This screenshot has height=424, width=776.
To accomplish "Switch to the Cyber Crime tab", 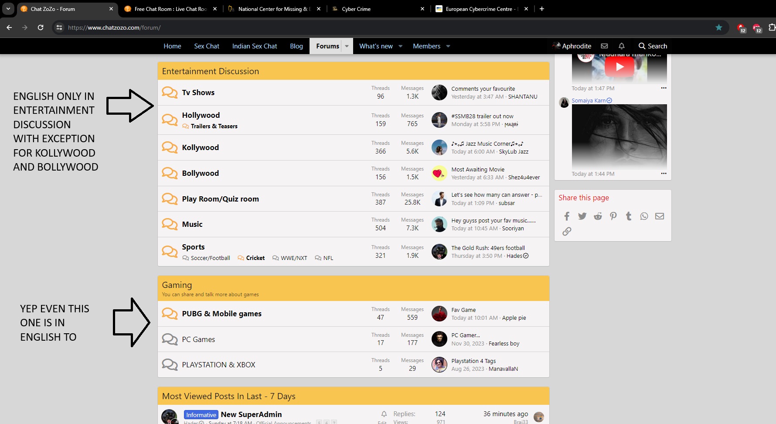I will click(356, 9).
